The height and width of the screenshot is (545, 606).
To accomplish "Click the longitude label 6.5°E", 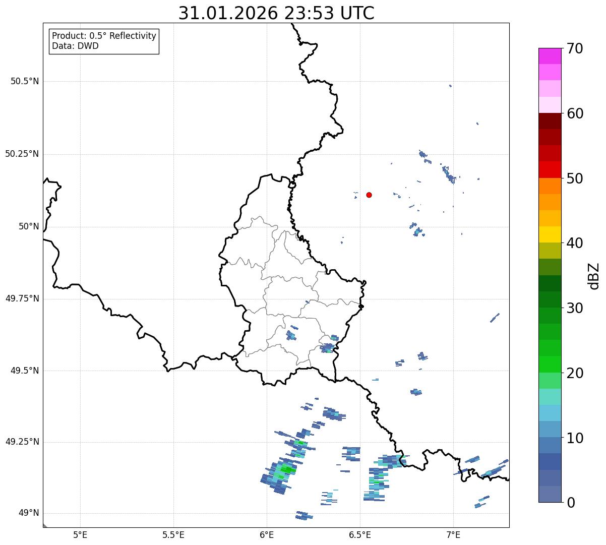I will (x=360, y=534).
